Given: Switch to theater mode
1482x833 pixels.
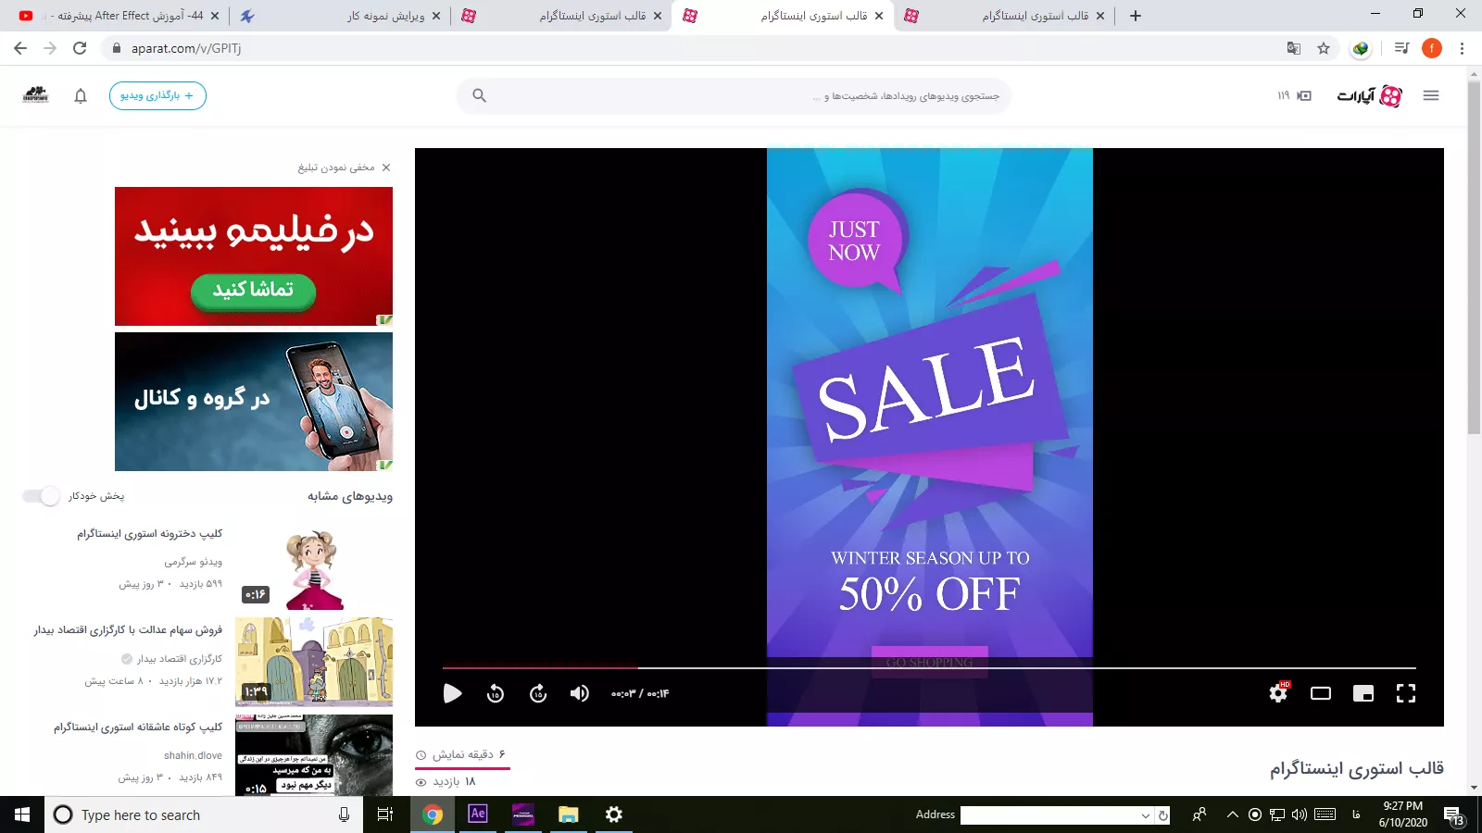Looking at the screenshot, I should [x=1321, y=693].
